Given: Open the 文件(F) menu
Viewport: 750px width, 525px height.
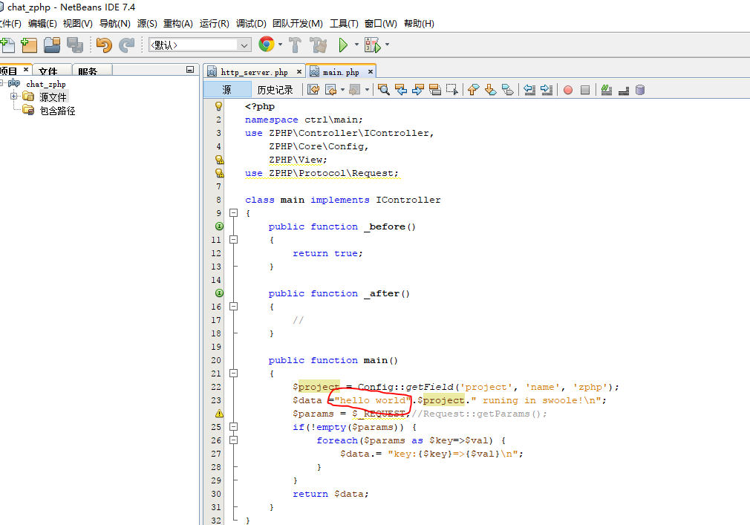Looking at the screenshot, I should (10, 24).
